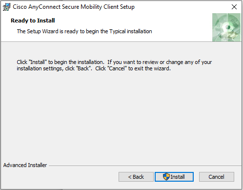The height and width of the screenshot is (190, 243).
Task: Click the quoted word "Install" in the instructions
Action: pyautogui.click(x=38, y=62)
